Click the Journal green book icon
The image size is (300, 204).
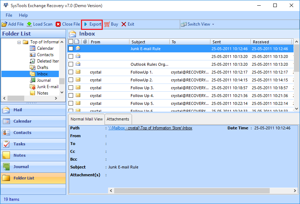(6, 167)
